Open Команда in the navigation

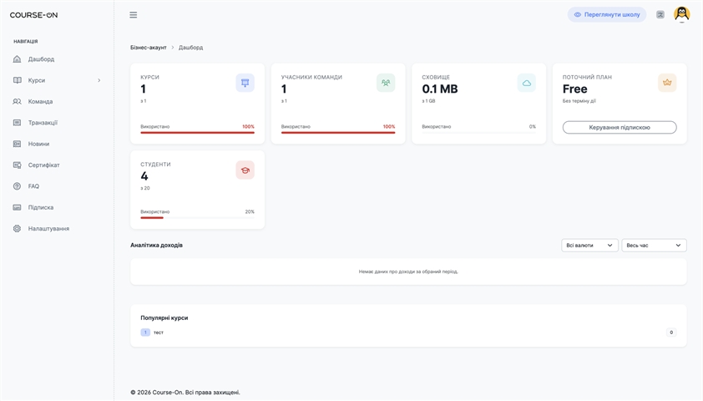pyautogui.click(x=40, y=101)
